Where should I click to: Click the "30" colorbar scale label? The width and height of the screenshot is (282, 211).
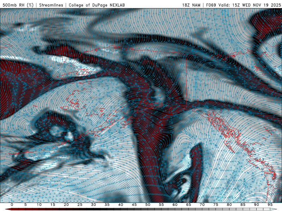pyautogui.click(x=93, y=205)
